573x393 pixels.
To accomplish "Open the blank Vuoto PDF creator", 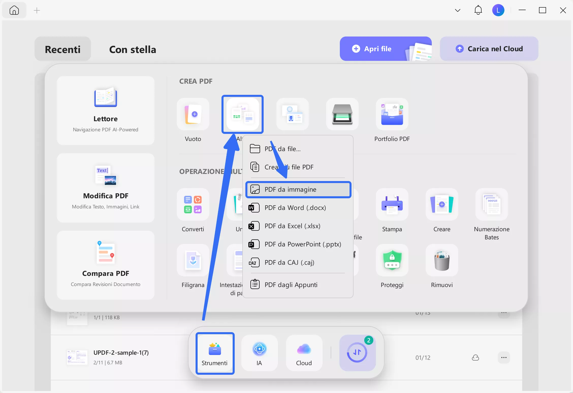I will (x=193, y=114).
